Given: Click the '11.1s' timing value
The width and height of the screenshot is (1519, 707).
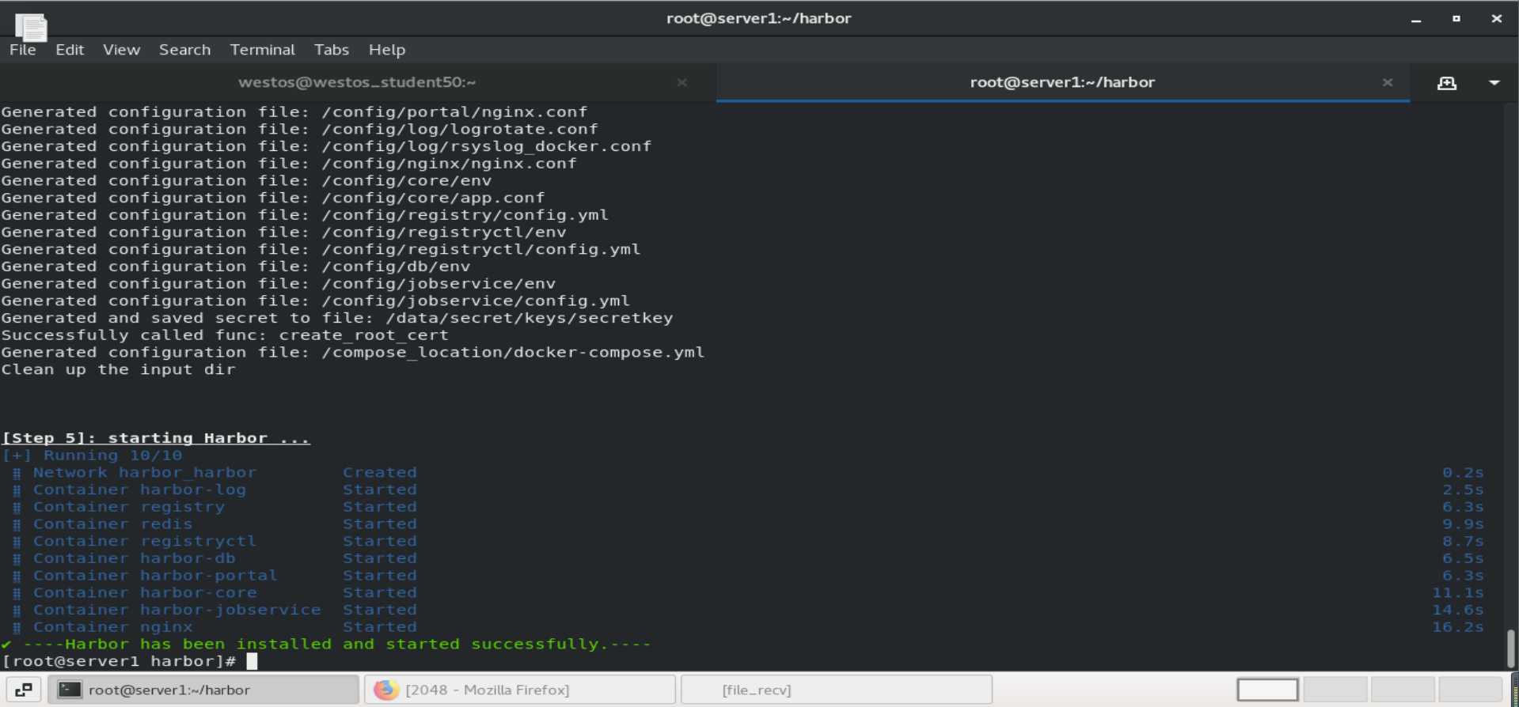Looking at the screenshot, I should click(1458, 593).
